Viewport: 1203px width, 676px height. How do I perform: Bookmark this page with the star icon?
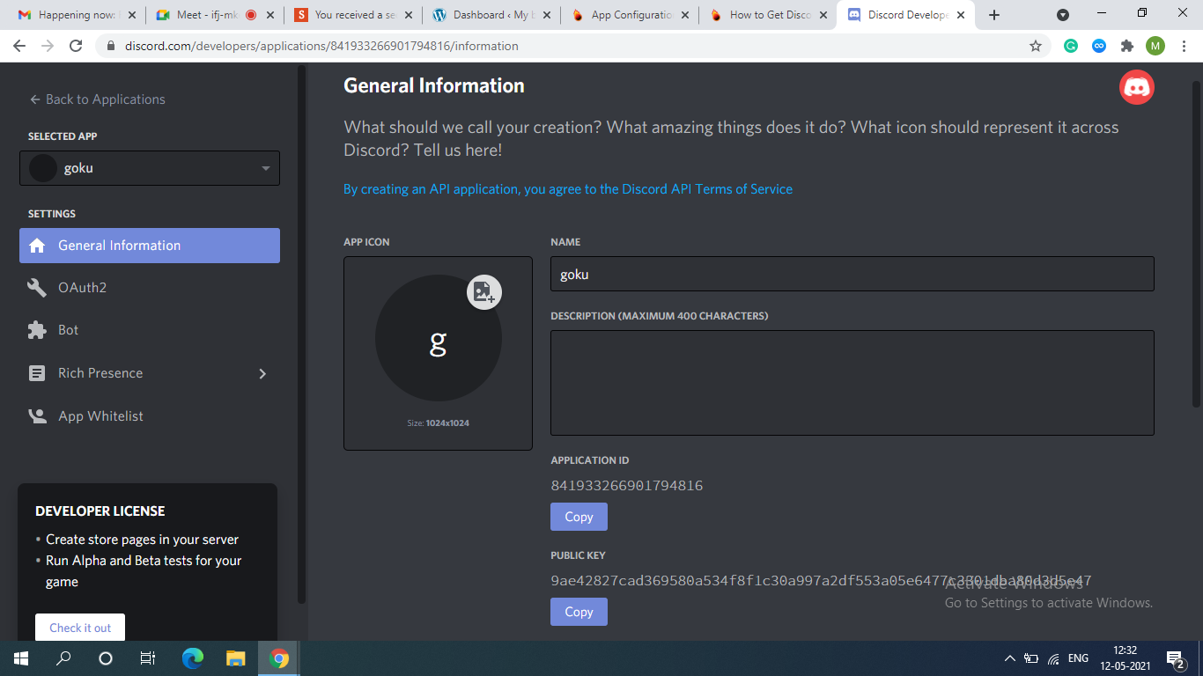click(x=1036, y=46)
